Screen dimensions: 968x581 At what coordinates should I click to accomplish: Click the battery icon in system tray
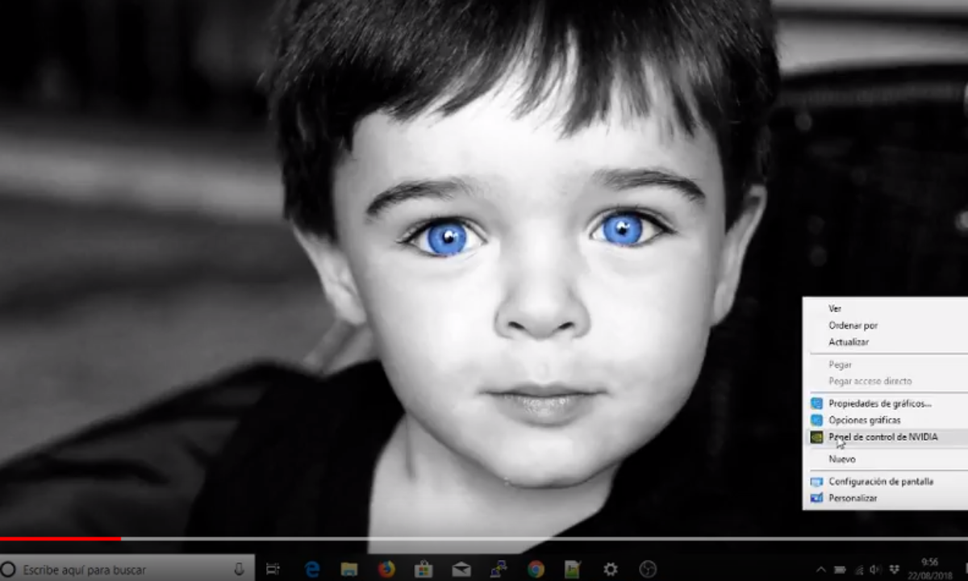click(x=840, y=570)
